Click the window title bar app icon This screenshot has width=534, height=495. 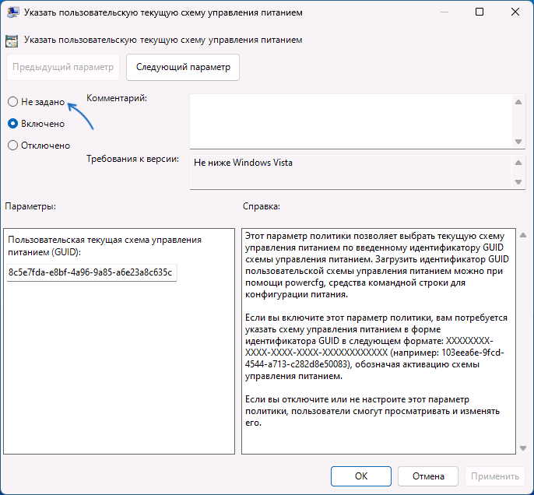click(x=12, y=12)
